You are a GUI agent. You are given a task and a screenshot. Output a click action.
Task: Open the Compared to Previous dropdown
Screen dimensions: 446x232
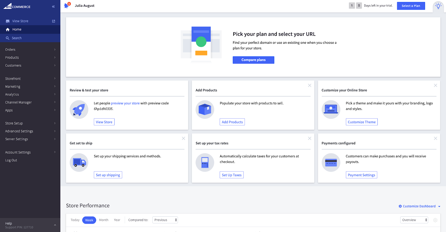click(165, 220)
